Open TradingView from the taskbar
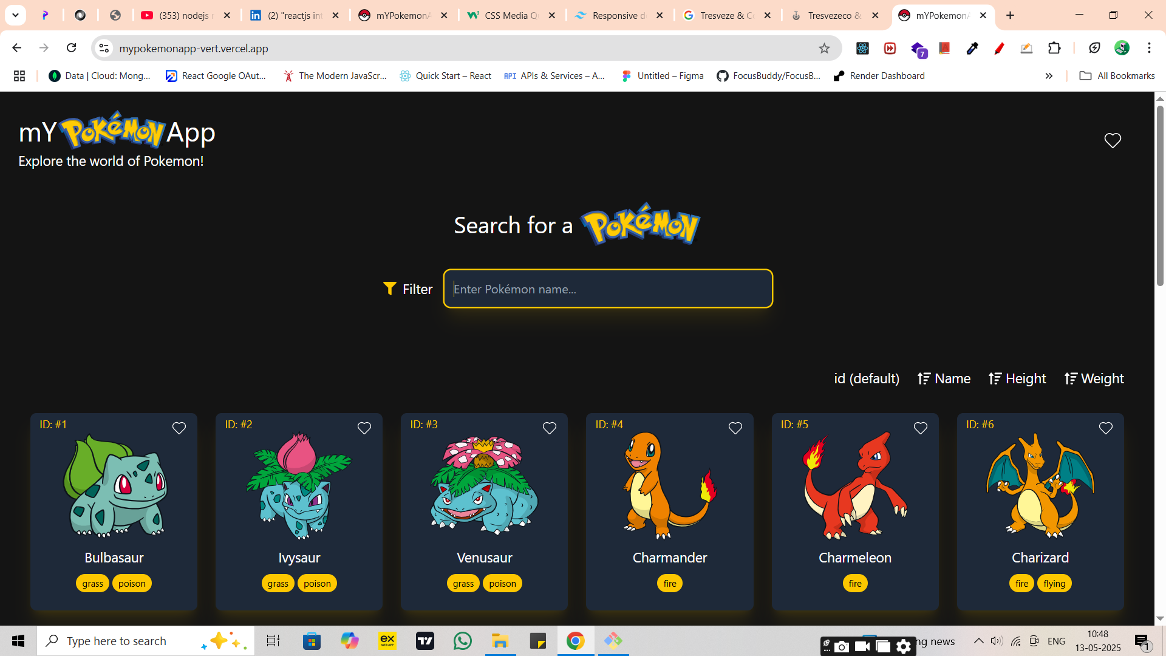Screen dimensions: 1166x656 [425, 641]
